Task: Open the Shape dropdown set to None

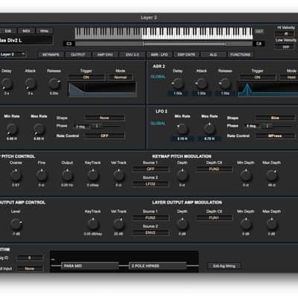Action: point(104,118)
